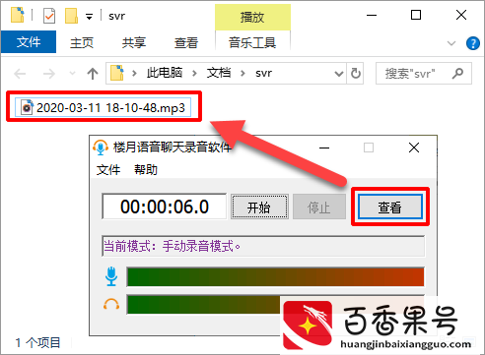Image resolution: width=485 pixels, height=355 pixels.
Task: Close the svr Explorer window
Action: pyautogui.click(x=461, y=15)
